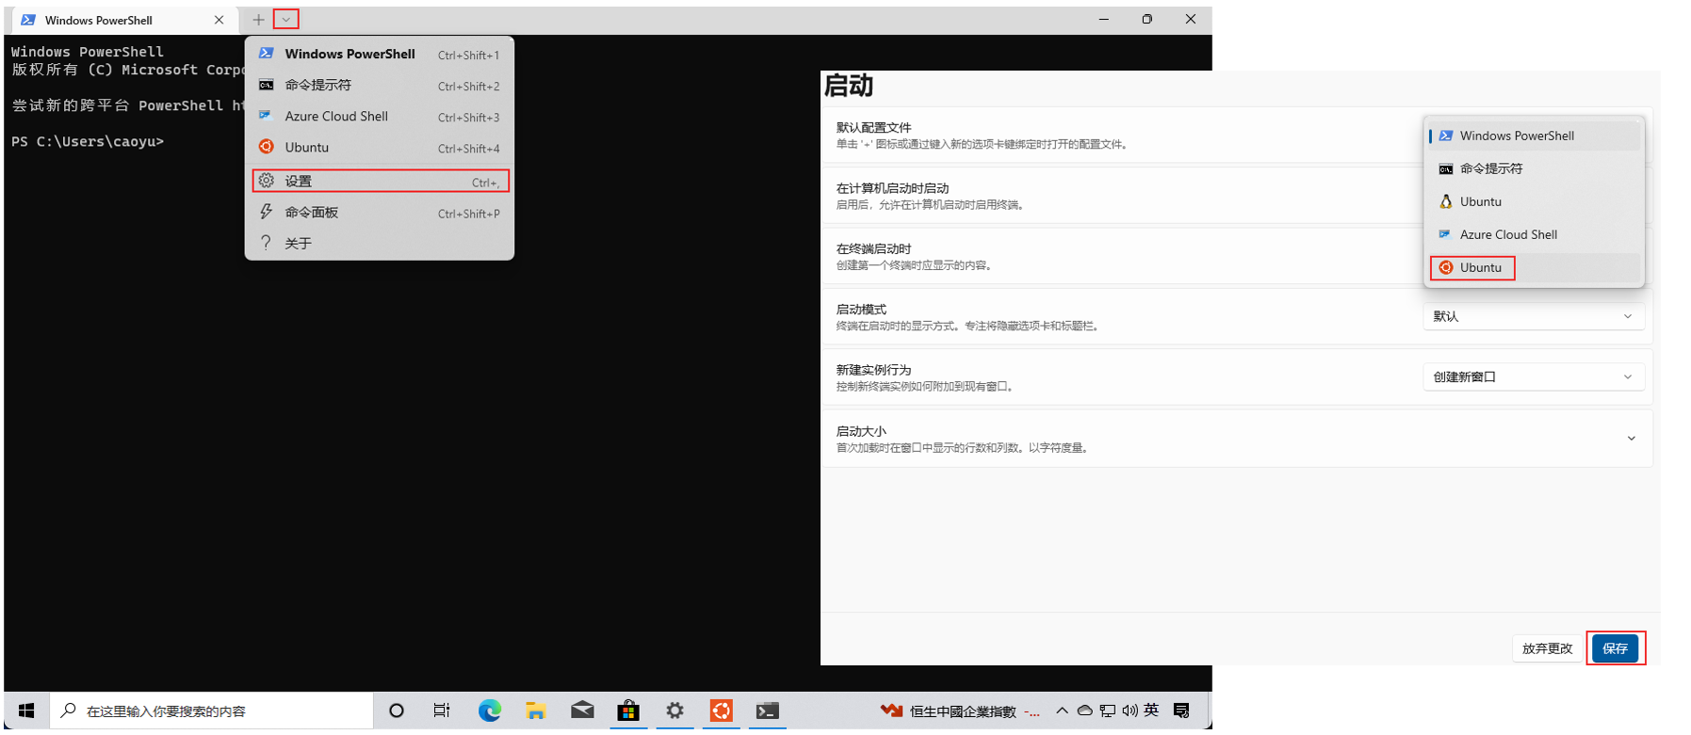The image size is (1691, 735).
Task: Open the network tray icon
Action: (x=1108, y=711)
